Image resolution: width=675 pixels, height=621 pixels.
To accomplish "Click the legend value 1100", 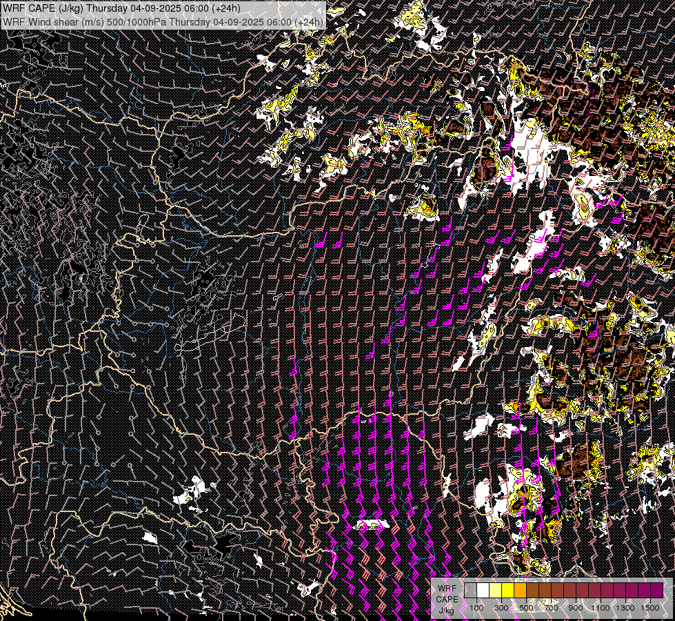I will tap(600, 608).
